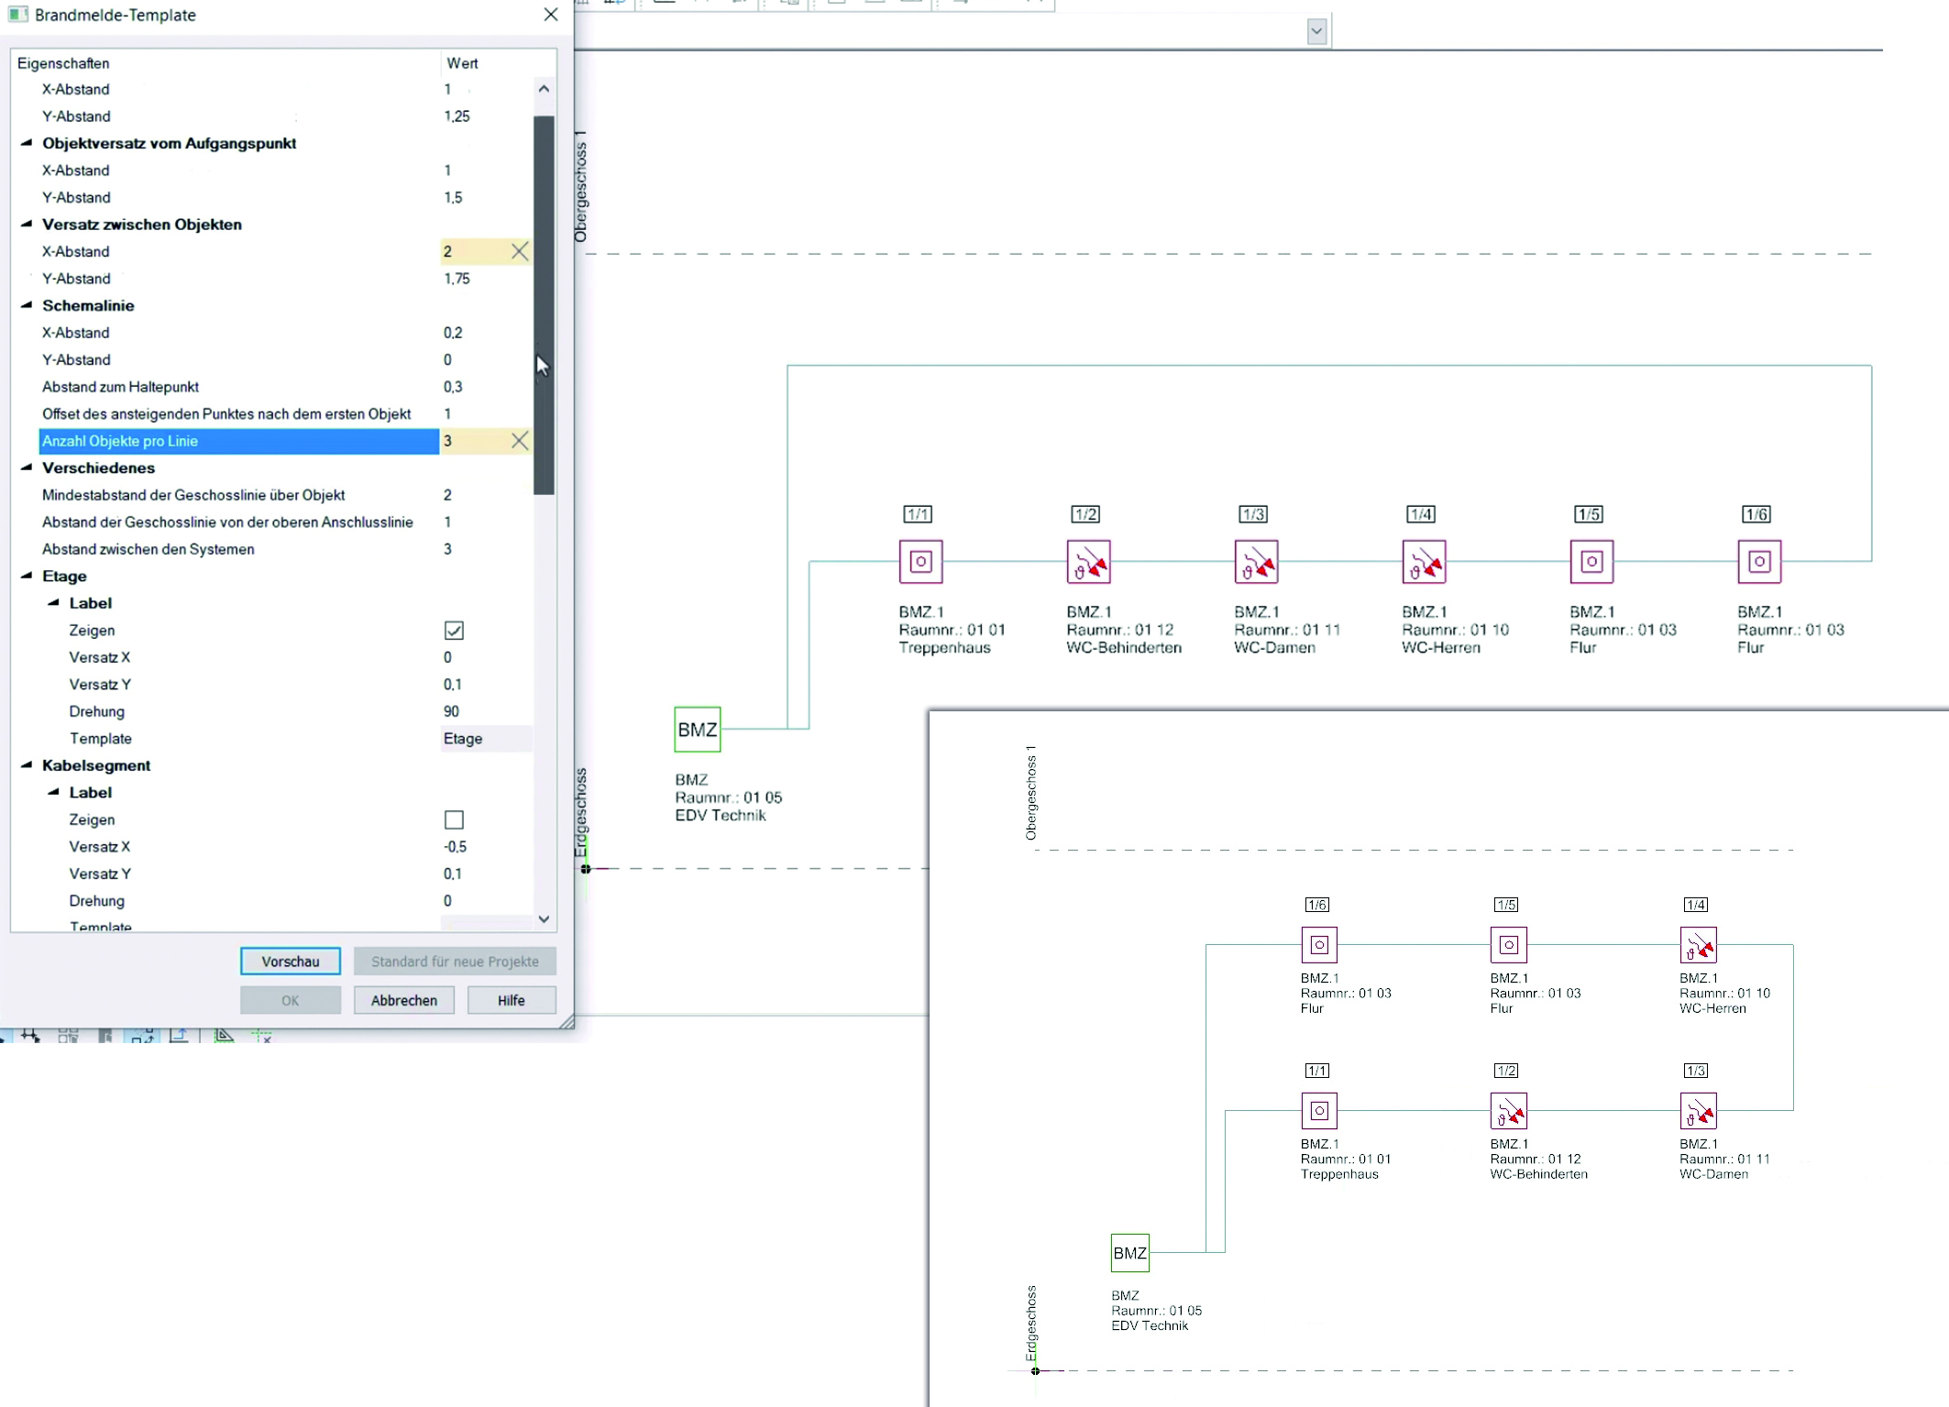Clear the Anzahl Objekte pro Linie value
This screenshot has height=1407, width=1949.
(x=519, y=441)
